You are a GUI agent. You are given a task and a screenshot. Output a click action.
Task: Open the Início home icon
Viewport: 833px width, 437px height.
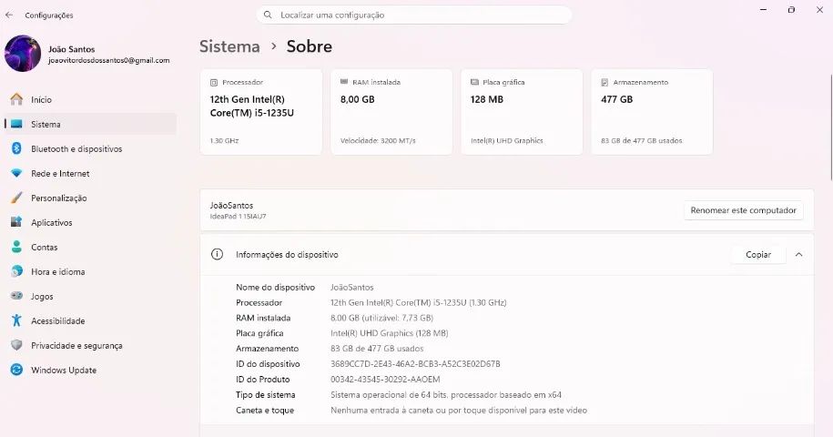point(16,99)
